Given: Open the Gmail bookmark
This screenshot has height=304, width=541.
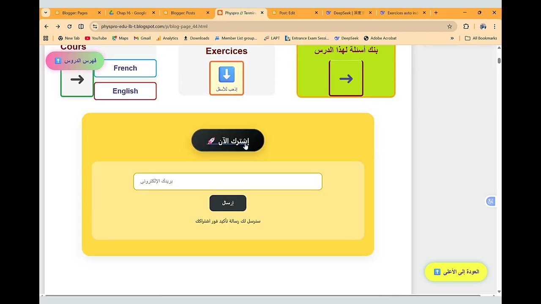Looking at the screenshot, I should (142, 38).
